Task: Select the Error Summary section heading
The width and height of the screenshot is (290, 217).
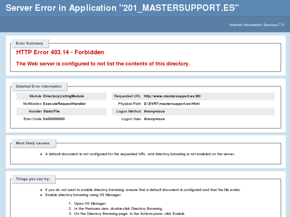Action: pos(30,43)
